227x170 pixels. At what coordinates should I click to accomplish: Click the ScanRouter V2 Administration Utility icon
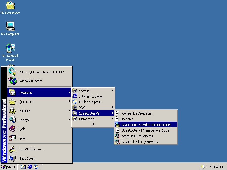(x=117, y=125)
